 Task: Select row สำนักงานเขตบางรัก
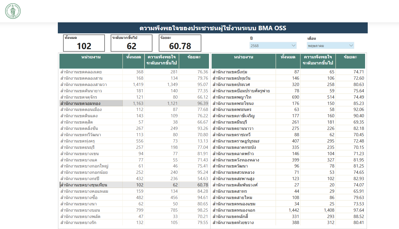pyautogui.click(x=134, y=222)
